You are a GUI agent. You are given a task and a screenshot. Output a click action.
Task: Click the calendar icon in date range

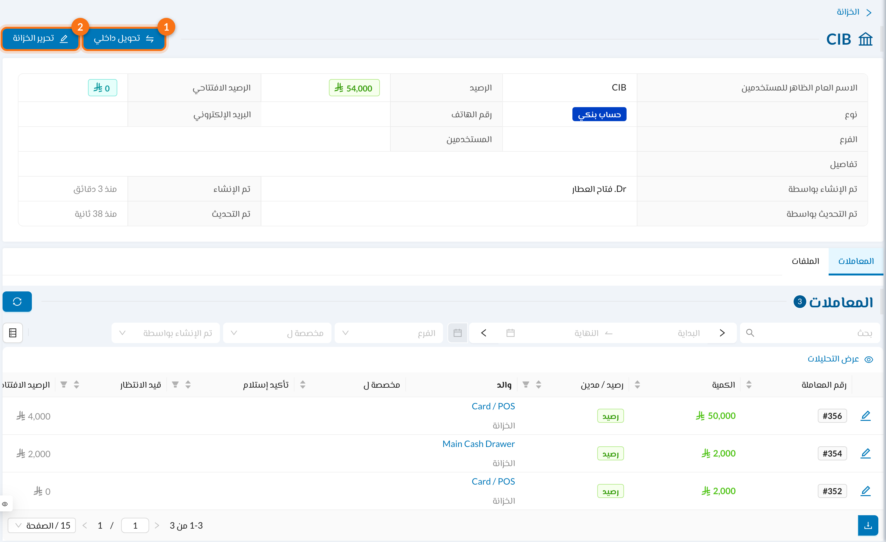pyautogui.click(x=510, y=333)
